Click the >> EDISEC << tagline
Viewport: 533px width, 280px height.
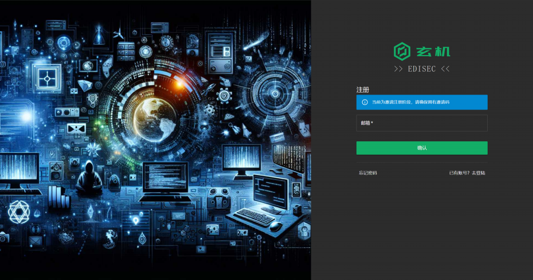coord(422,69)
